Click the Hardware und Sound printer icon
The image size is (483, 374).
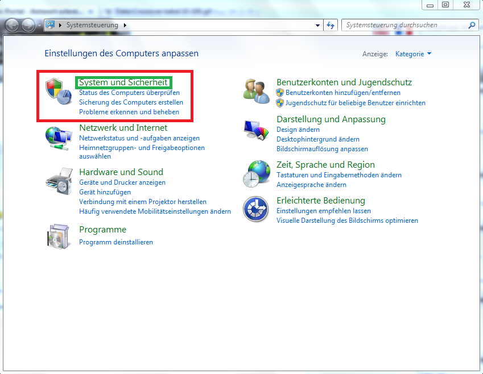click(59, 181)
